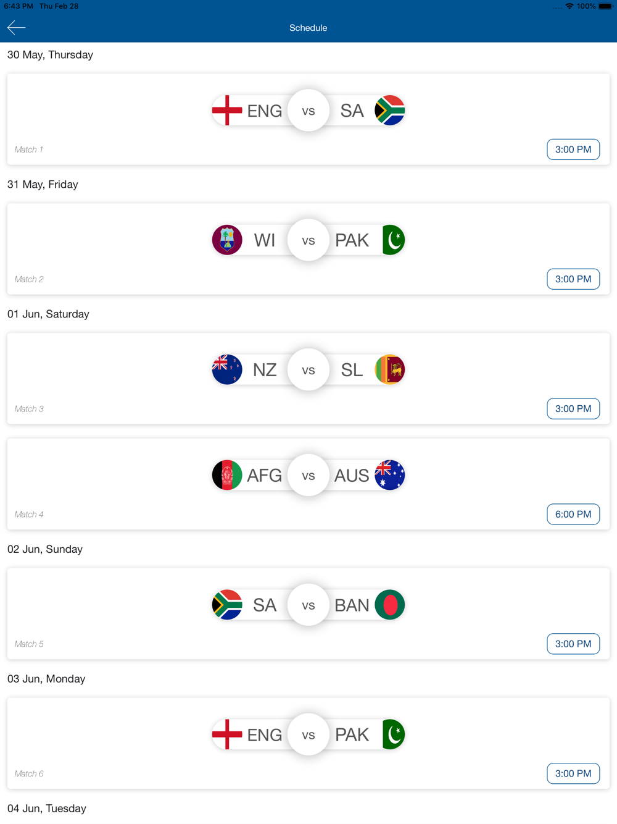The height and width of the screenshot is (824, 617).
Task: Tap the Schedule title in header
Action: point(308,28)
